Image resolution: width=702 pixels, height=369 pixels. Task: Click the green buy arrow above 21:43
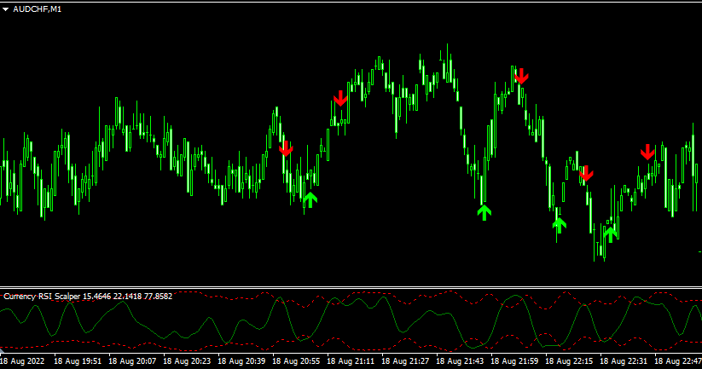tap(484, 212)
